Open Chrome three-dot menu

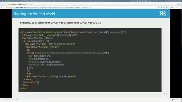180,7
